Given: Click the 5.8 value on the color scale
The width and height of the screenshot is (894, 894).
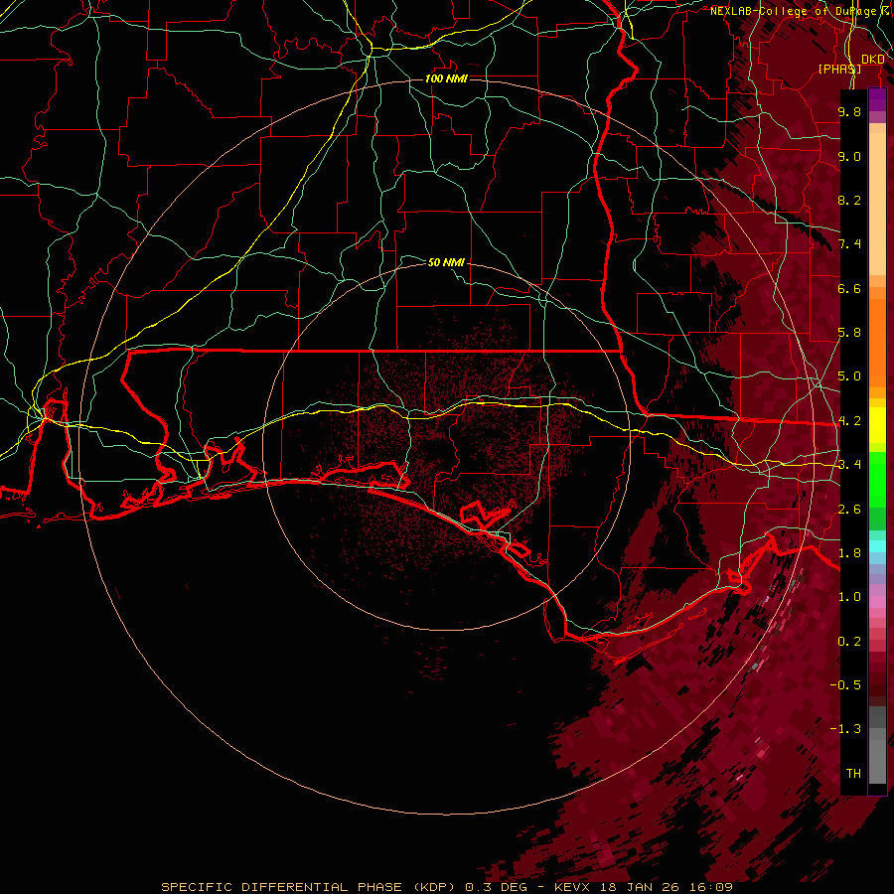Looking at the screenshot, I should click(849, 333).
